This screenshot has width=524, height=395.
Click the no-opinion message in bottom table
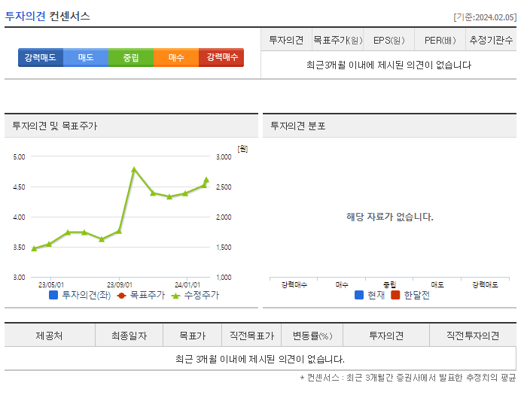tap(260, 359)
